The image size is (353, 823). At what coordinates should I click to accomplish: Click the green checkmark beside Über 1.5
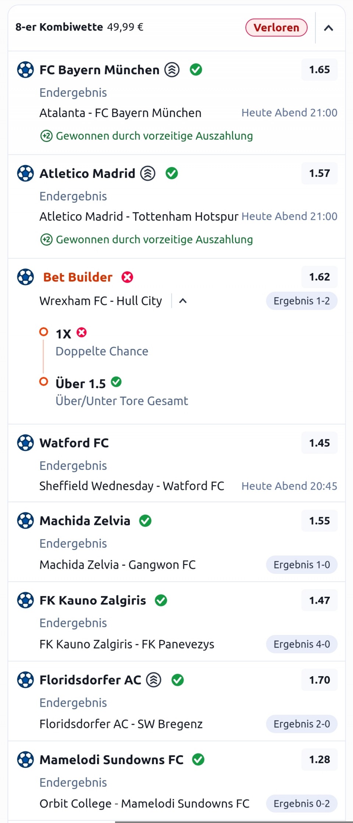tap(116, 382)
